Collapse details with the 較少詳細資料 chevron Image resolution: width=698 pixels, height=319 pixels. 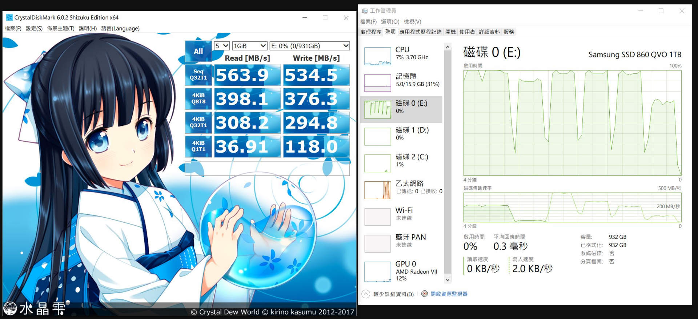coord(366,294)
